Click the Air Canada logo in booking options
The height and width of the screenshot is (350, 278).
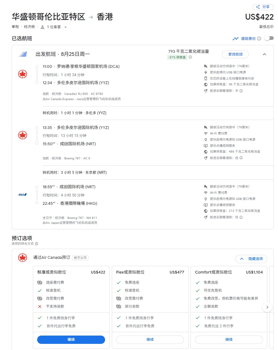tap(23, 258)
